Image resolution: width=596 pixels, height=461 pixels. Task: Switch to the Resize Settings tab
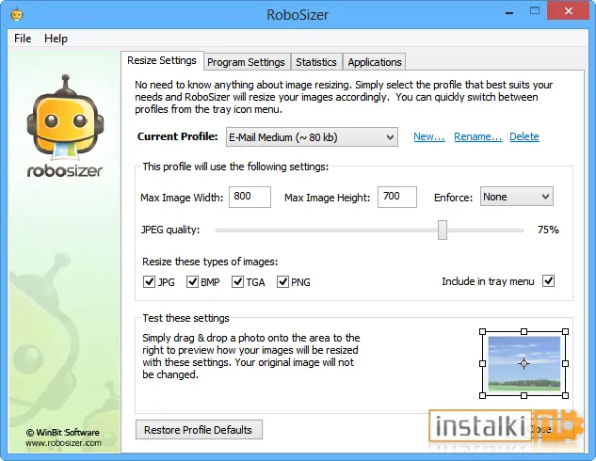click(162, 60)
